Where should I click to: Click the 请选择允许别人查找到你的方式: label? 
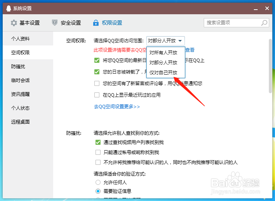pos(127,133)
